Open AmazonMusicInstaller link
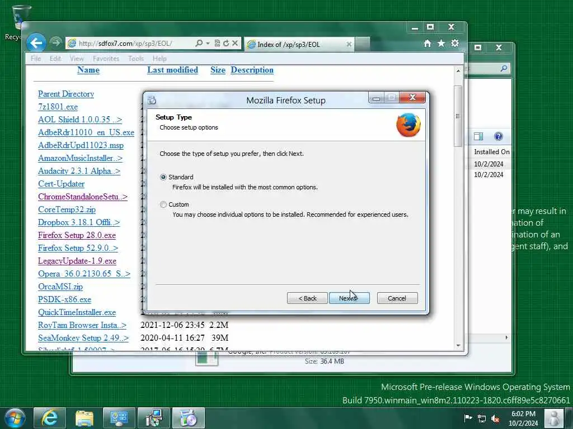Screen dimensions: 573x429 pyautogui.click(x=80, y=158)
